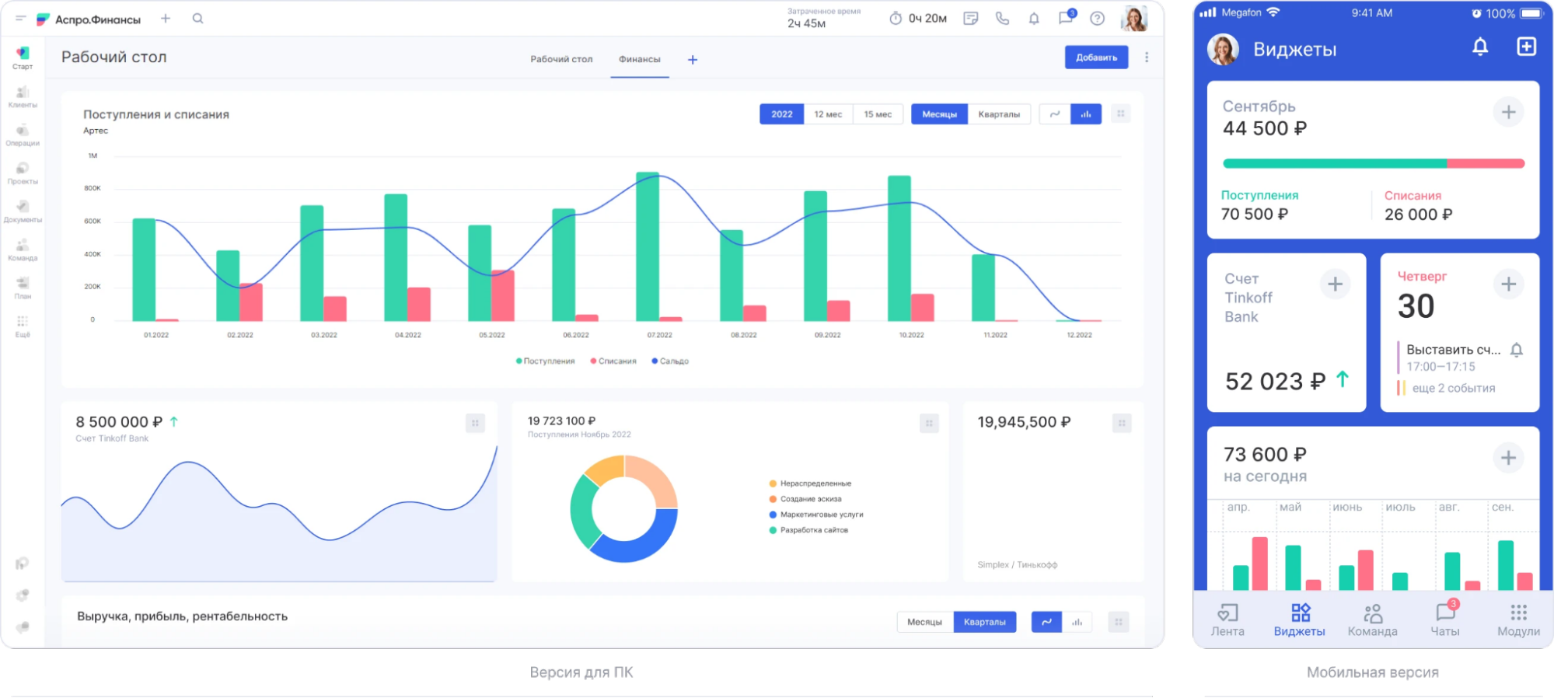The image size is (1554, 698).
Task: Open the hamburger menu at top left
Action: pos(21,19)
